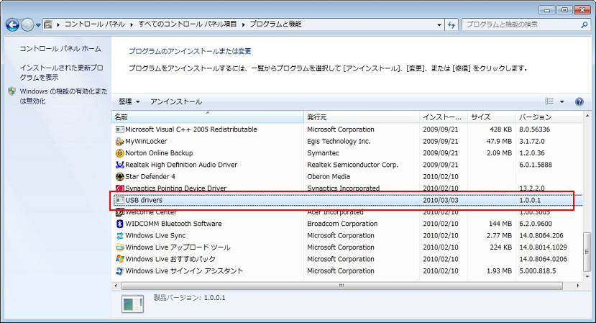Click the Oberon Media publisher cell
The width and height of the screenshot is (596, 323).
(x=329, y=176)
